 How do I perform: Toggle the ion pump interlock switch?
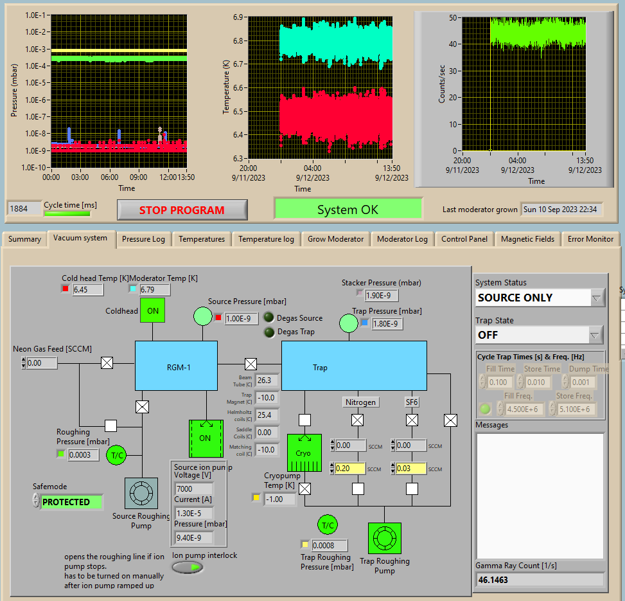(x=188, y=567)
